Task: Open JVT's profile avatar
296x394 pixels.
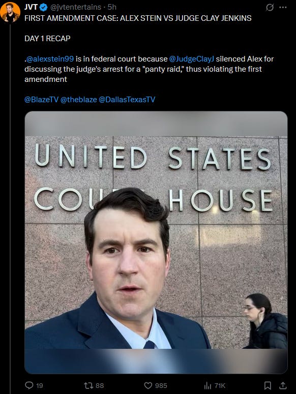Action: 10,12
